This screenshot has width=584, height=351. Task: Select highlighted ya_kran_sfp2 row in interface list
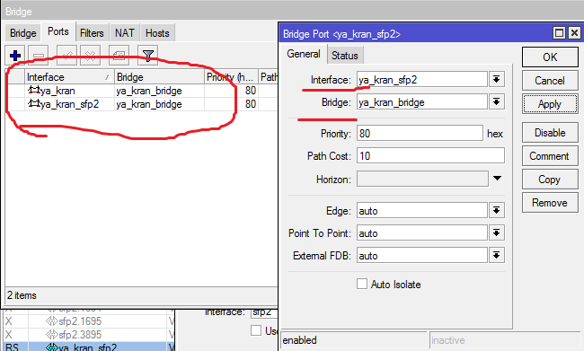tap(89, 347)
